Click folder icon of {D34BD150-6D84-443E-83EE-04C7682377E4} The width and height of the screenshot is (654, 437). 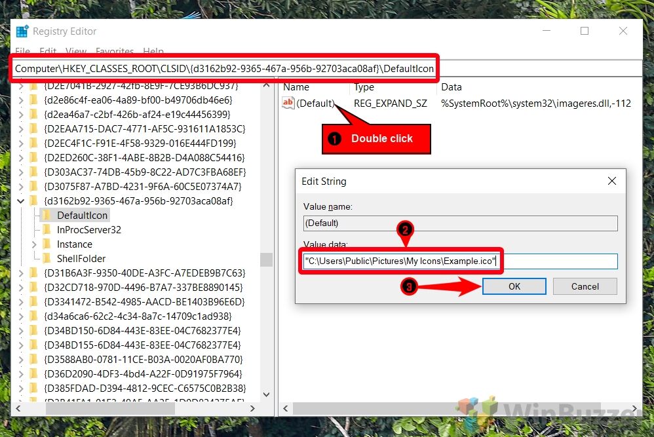[x=33, y=330]
